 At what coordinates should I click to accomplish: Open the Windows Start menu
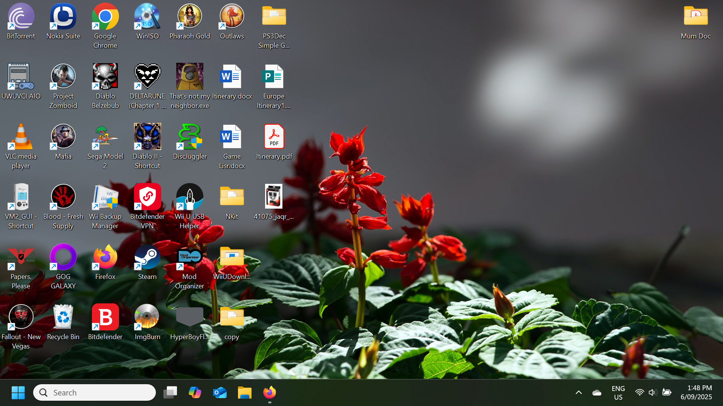pyautogui.click(x=18, y=392)
